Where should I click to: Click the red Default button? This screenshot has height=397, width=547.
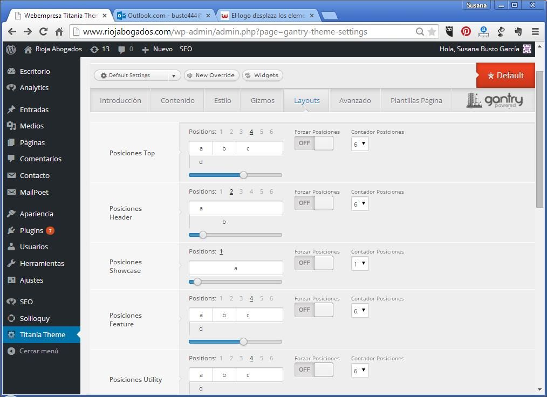(505, 76)
